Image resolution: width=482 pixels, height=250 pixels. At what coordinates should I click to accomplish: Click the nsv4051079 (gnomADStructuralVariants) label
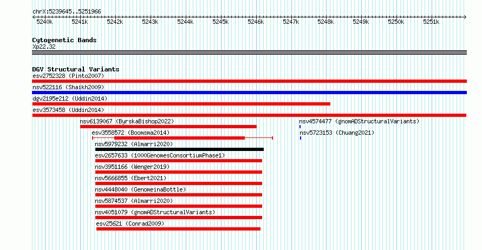[x=155, y=212]
